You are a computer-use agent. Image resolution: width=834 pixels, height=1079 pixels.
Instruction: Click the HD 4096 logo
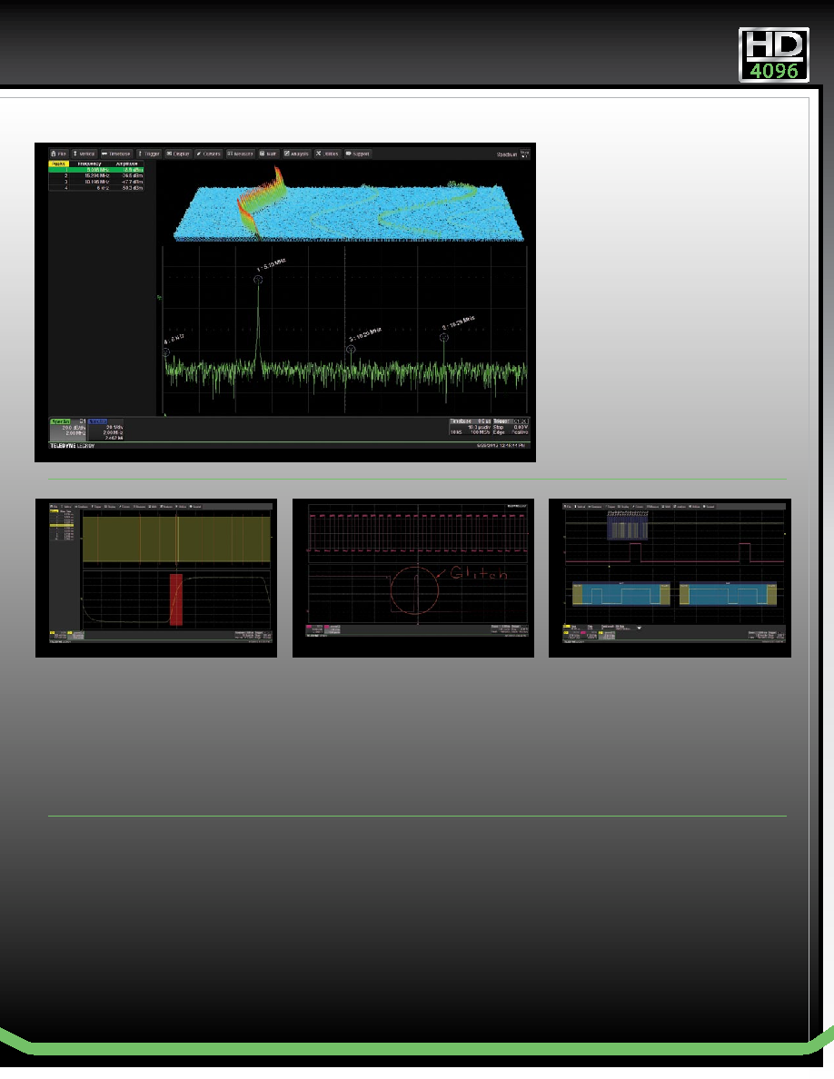tap(774, 55)
